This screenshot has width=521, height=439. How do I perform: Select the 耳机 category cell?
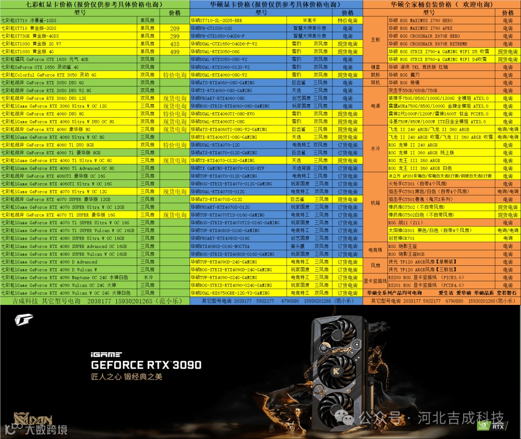tap(375, 82)
